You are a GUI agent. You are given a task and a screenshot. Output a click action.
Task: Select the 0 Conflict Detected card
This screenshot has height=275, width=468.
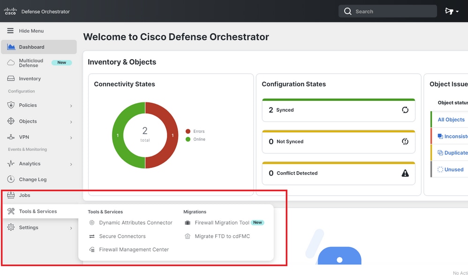[x=339, y=173]
